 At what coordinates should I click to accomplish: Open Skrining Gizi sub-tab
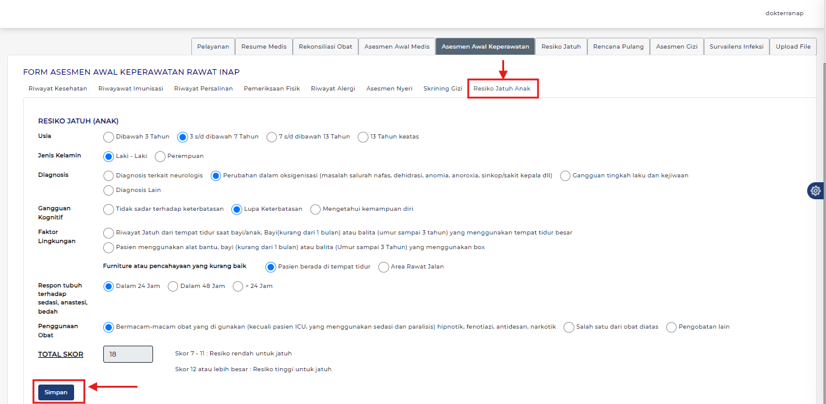[x=443, y=89]
